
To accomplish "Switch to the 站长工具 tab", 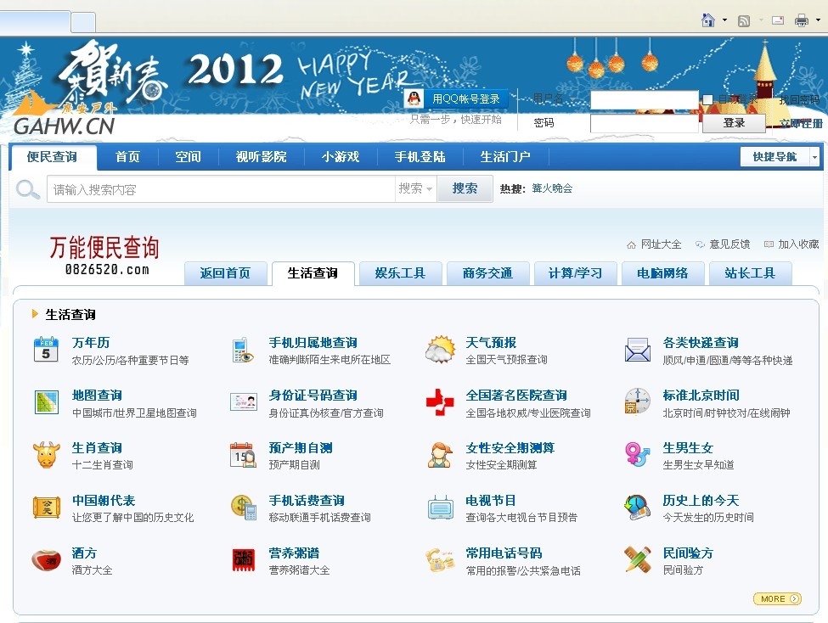I will click(751, 273).
